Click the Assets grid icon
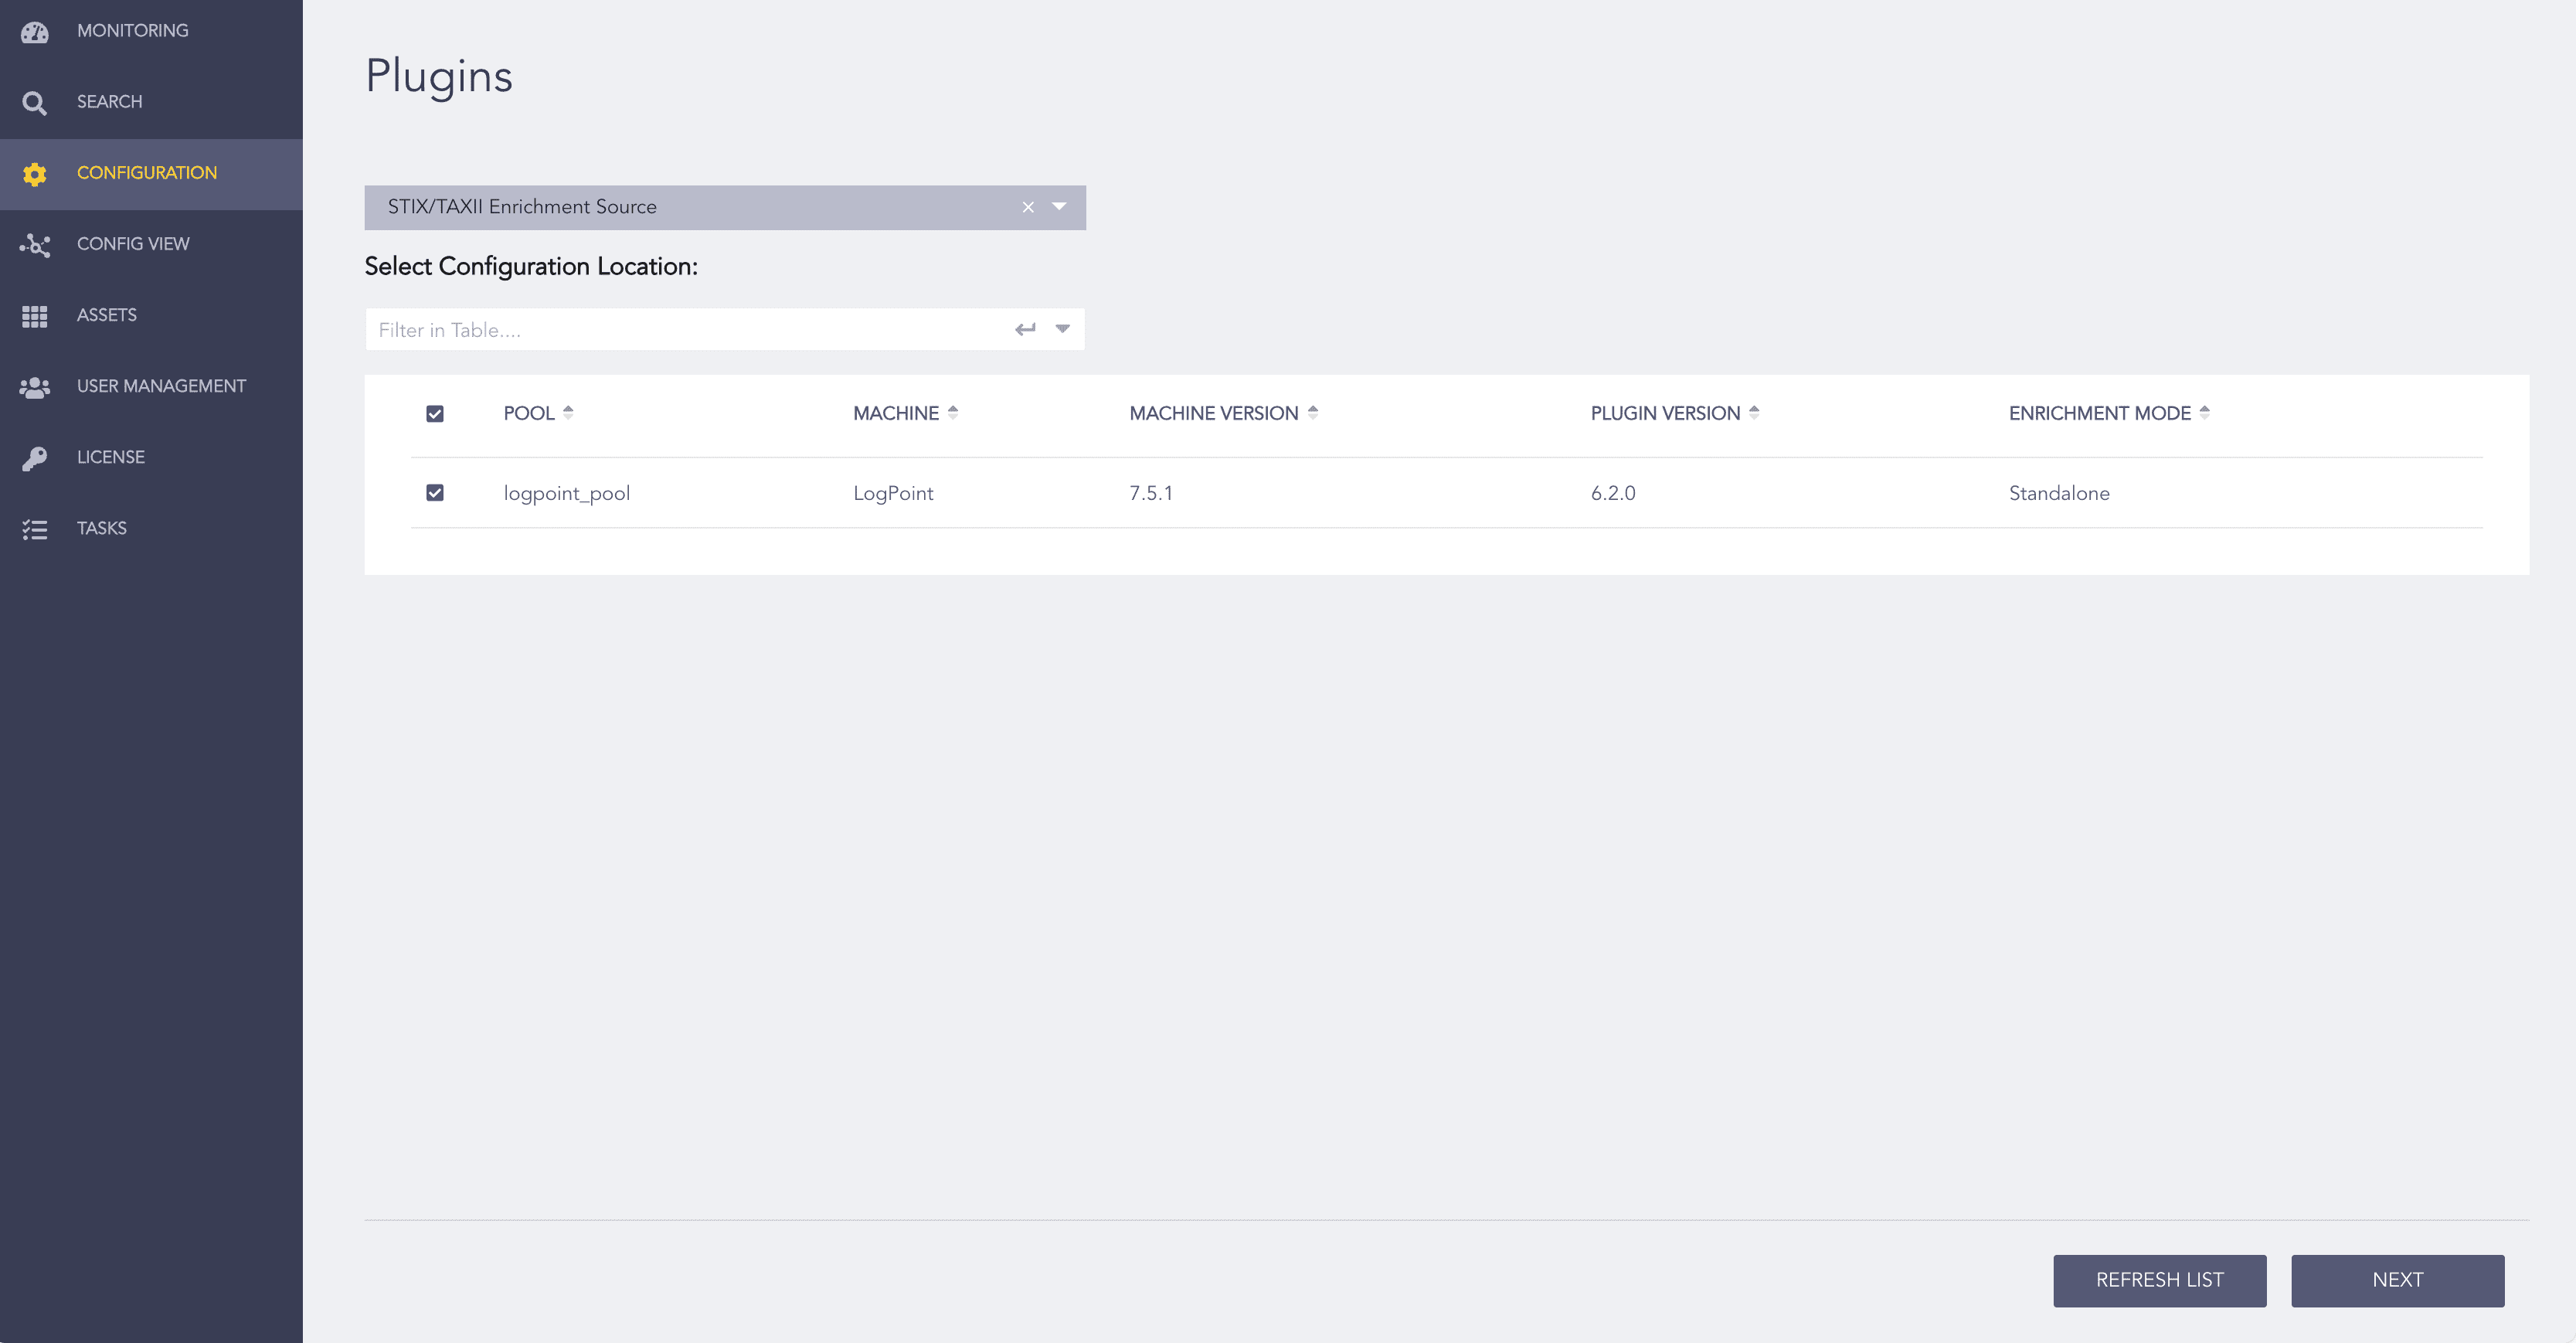The width and height of the screenshot is (2576, 1343). coord(35,316)
